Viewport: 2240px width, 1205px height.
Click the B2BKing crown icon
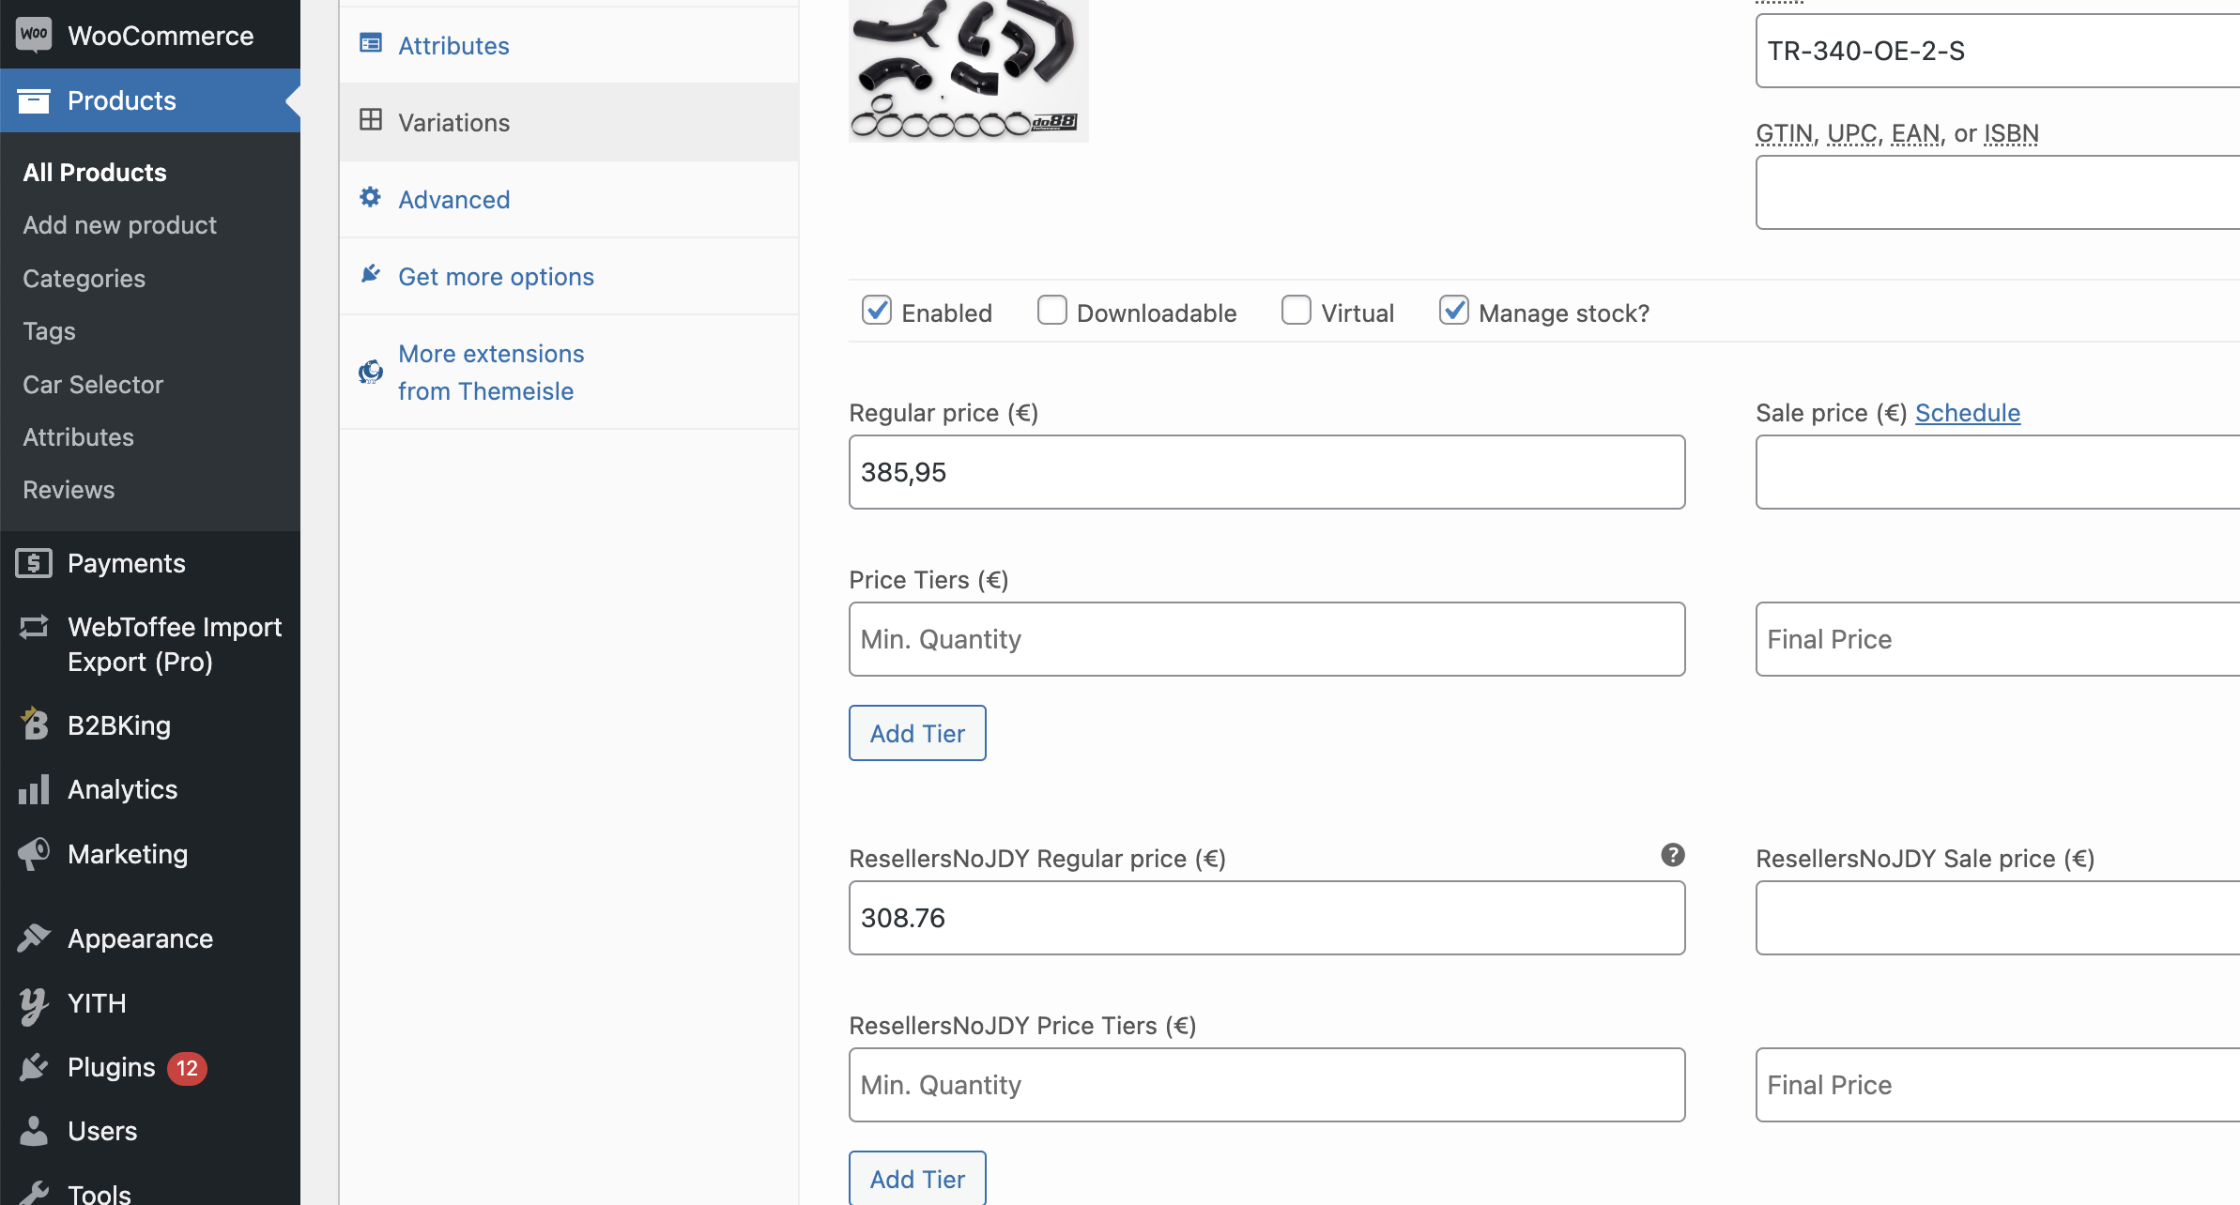34,724
